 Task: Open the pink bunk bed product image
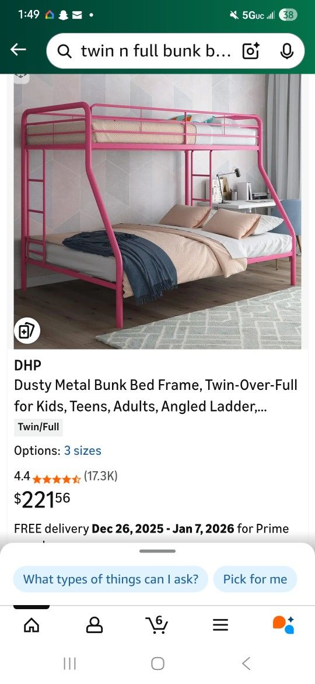157,212
